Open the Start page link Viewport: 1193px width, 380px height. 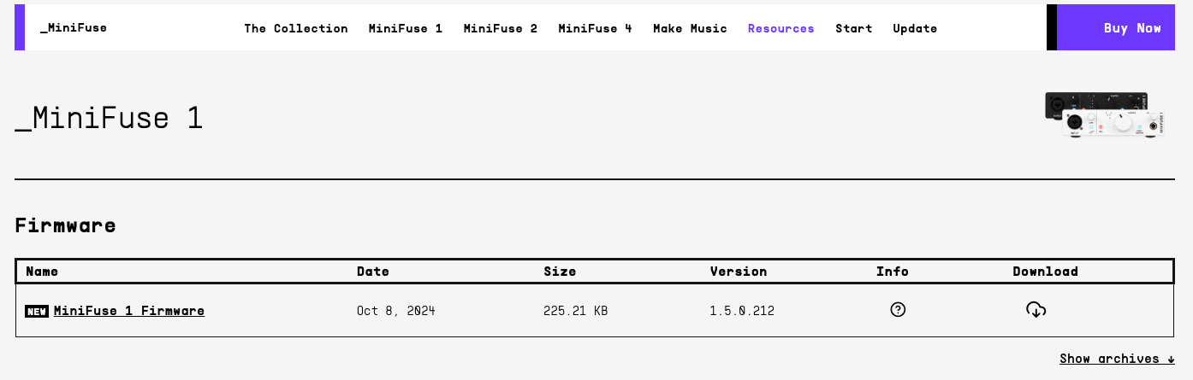pyautogui.click(x=854, y=28)
